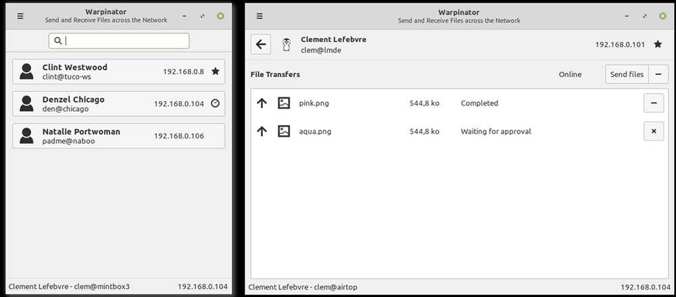Click status bar text clem@mintbox3
The height and width of the screenshot is (297, 676).
point(102,287)
